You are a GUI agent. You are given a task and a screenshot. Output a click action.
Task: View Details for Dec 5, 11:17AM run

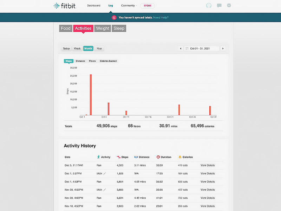208,165
